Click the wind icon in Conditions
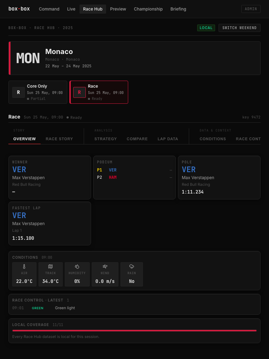This screenshot has height=359, width=269. tap(105, 266)
